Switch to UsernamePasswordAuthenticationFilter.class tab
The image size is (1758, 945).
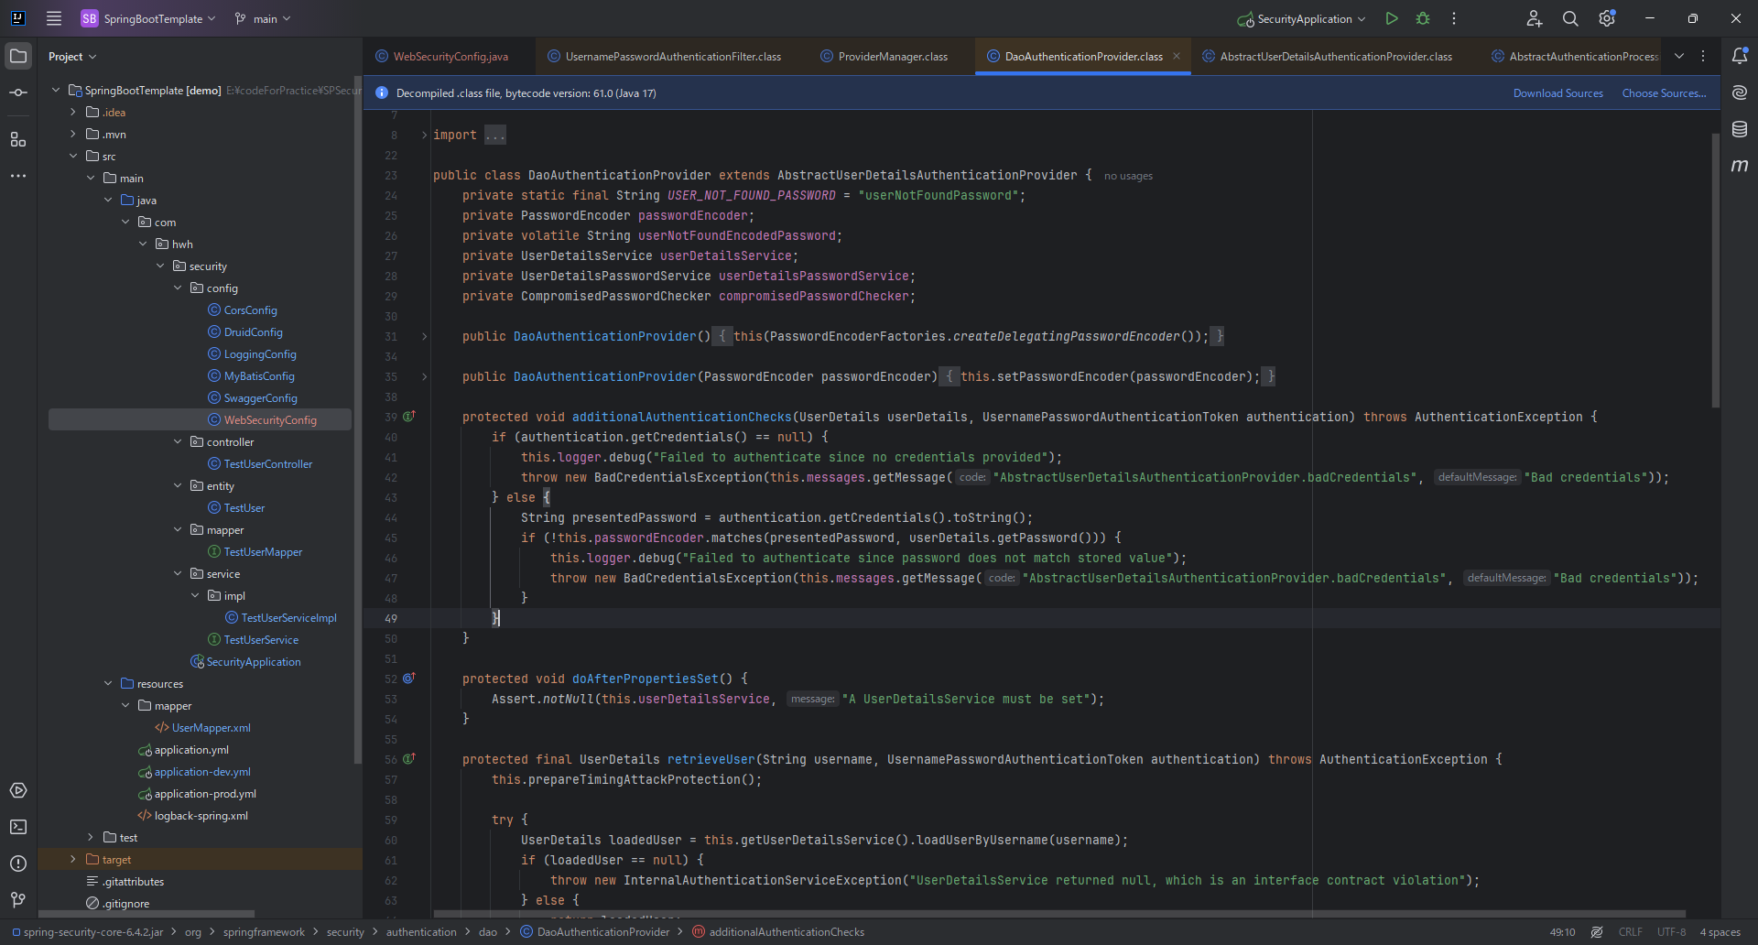click(x=665, y=57)
